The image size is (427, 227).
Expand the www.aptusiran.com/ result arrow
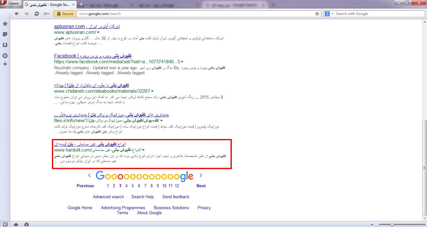click(x=98, y=32)
